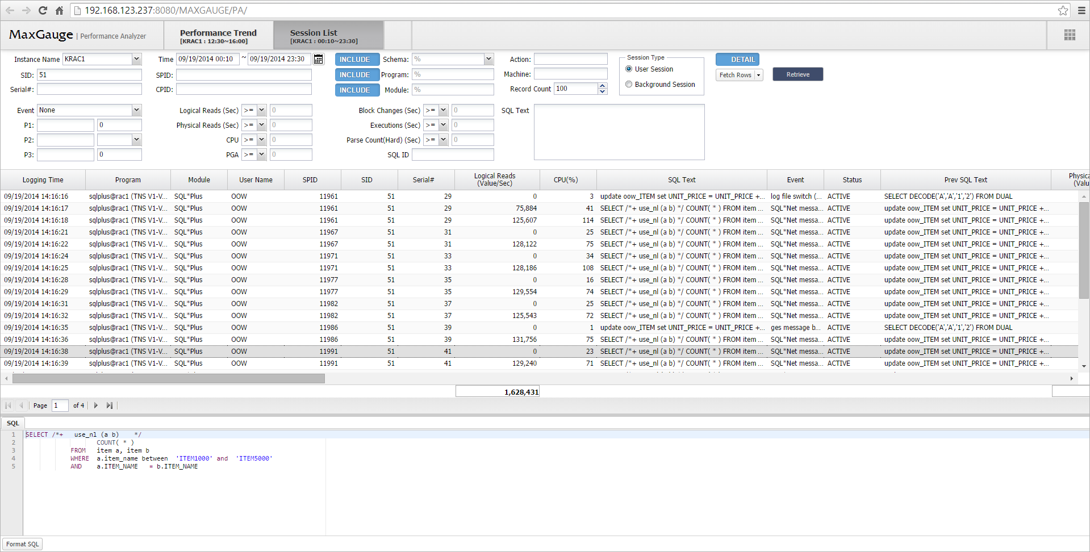Click the Retrieve button
The width and height of the screenshot is (1090, 552).
point(797,74)
